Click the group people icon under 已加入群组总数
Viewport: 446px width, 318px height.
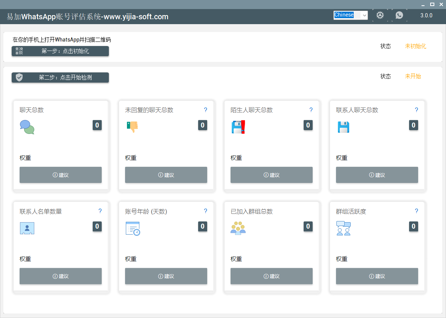[238, 228]
